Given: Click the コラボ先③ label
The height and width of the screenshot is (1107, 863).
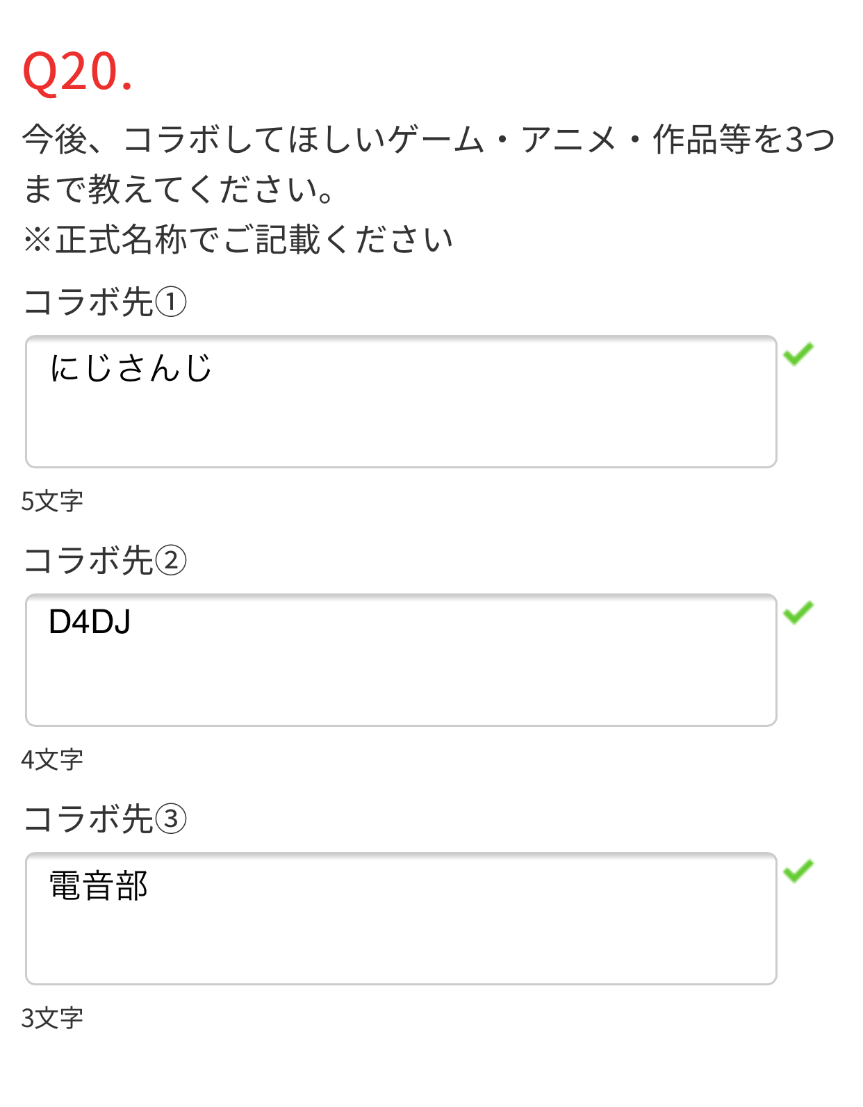Looking at the screenshot, I should 105,819.
